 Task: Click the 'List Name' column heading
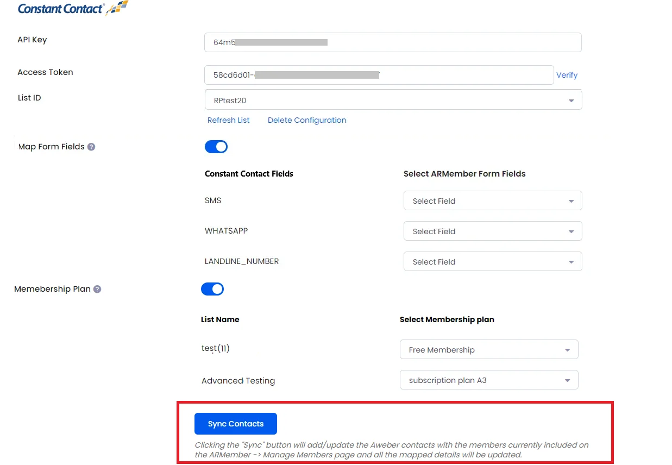(x=220, y=319)
